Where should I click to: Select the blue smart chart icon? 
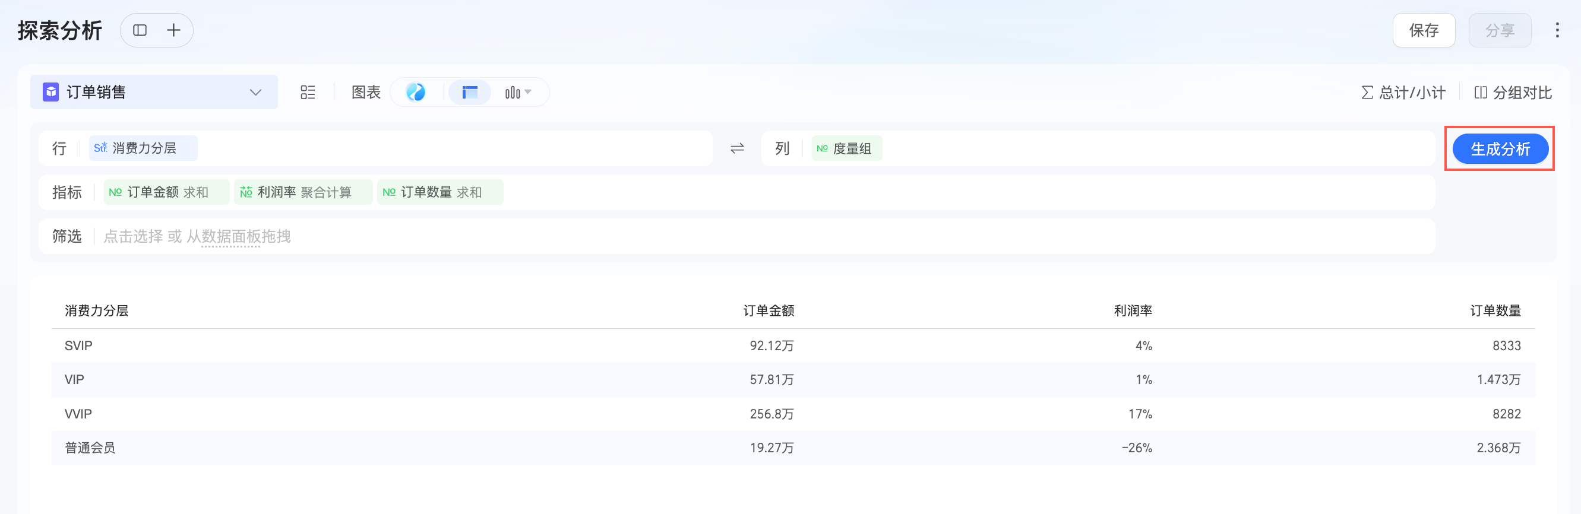coord(416,92)
